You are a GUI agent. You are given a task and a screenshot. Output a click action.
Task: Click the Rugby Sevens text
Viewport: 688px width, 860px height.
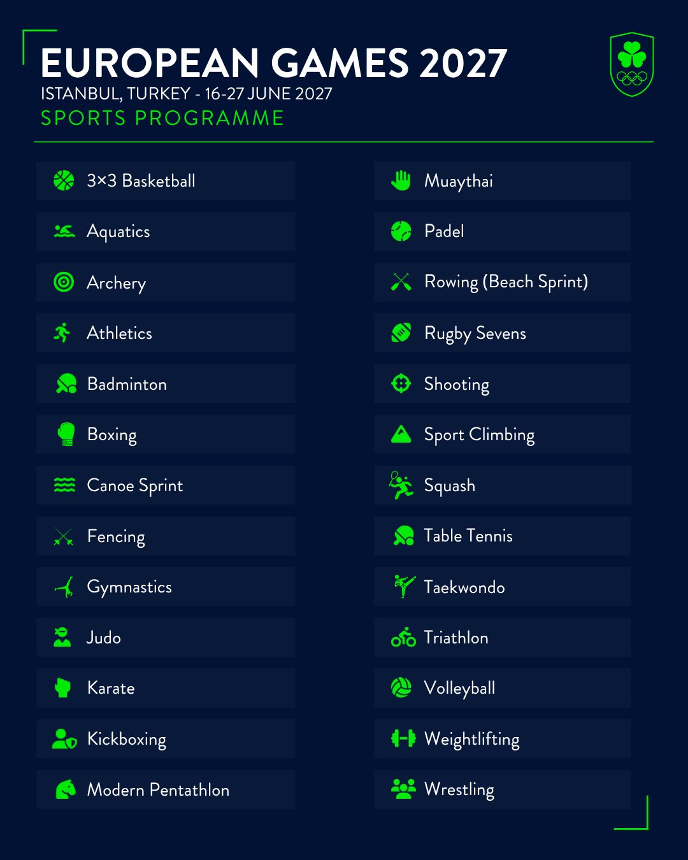coord(475,333)
